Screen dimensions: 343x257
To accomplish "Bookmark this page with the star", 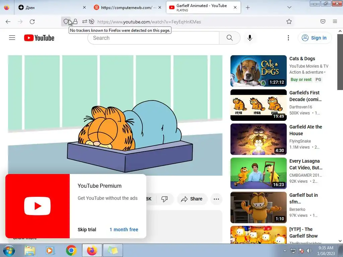I will point(289,21).
